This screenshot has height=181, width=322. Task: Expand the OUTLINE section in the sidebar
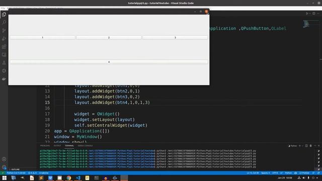16,169
